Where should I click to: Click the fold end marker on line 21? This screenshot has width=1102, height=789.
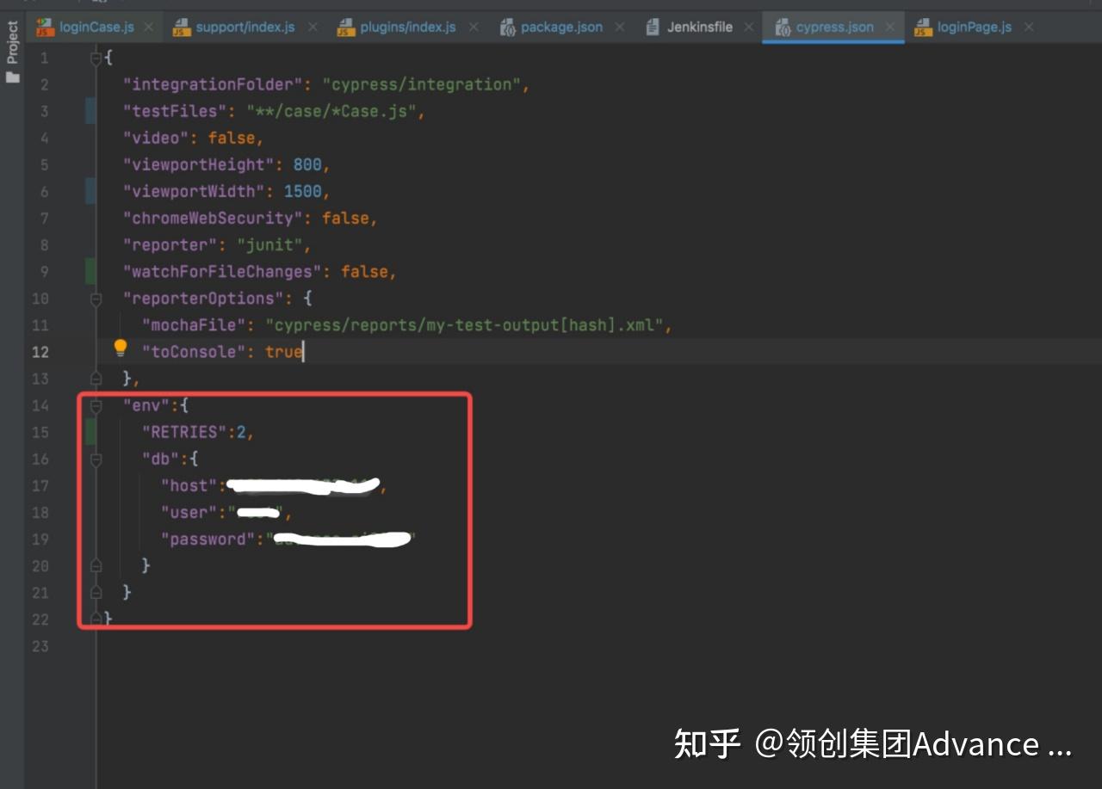click(96, 592)
